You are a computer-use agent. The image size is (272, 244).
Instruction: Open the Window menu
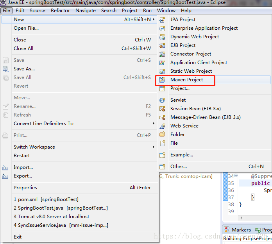pos(166,11)
